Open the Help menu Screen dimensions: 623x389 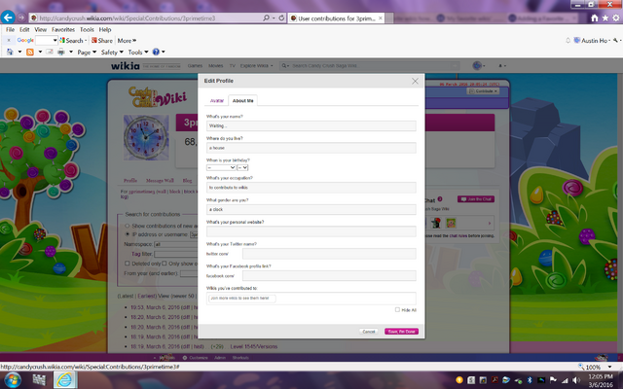[x=105, y=29]
